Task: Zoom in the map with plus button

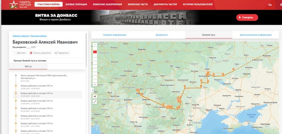Action: [x=95, y=84]
